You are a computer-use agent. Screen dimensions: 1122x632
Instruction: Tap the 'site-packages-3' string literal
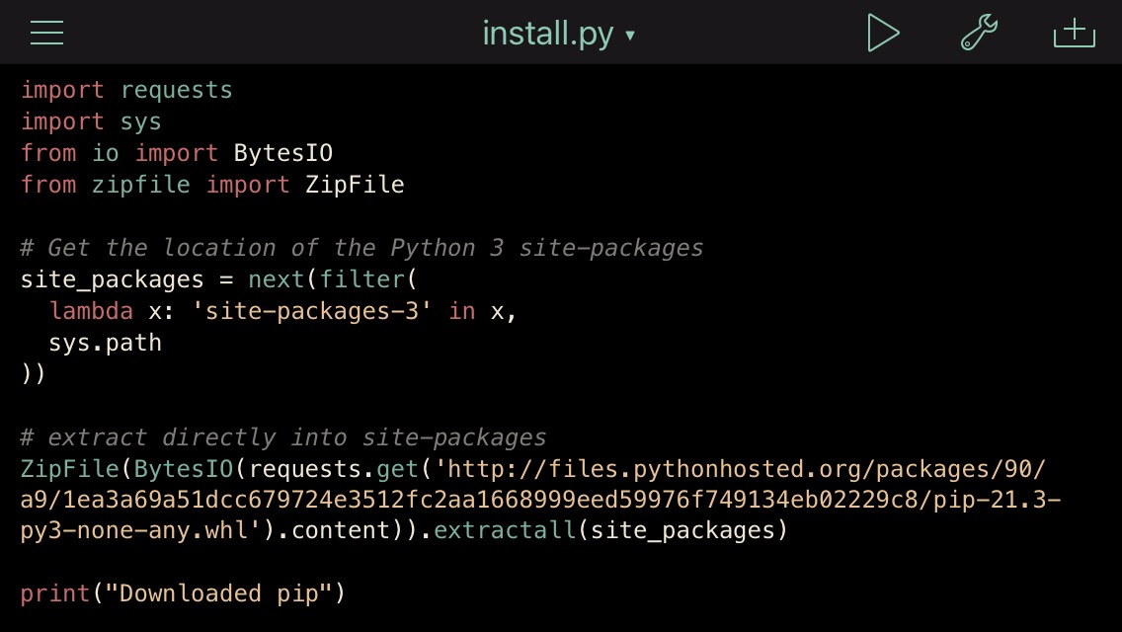[x=312, y=311]
